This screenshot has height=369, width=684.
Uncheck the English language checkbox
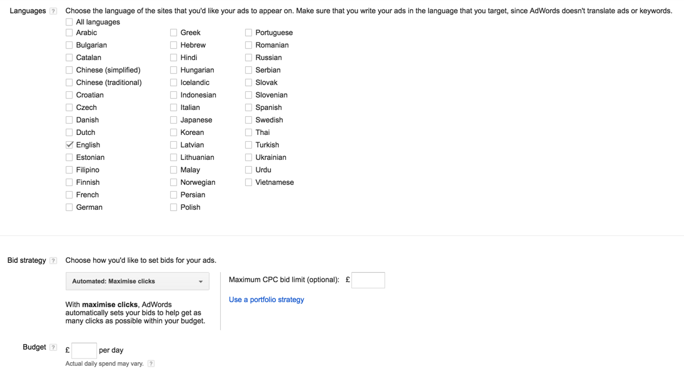[69, 145]
